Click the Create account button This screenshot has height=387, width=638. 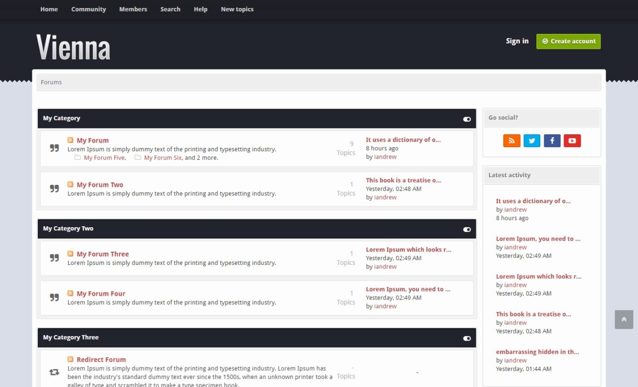point(568,41)
